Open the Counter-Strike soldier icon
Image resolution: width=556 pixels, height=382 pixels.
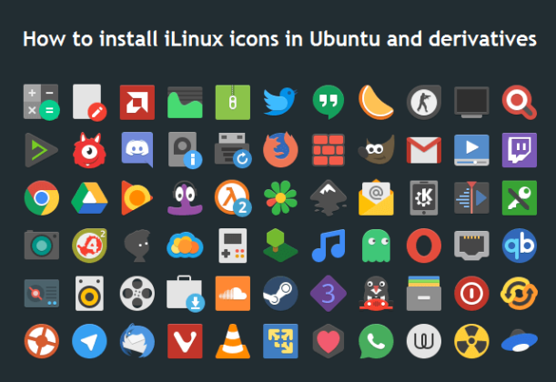[424, 102]
